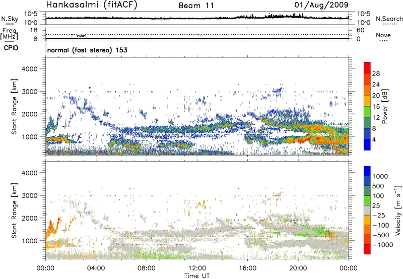Click the Velocity [m s⁻¹] colorbar
This screenshot has width=403, height=279.
367,210
